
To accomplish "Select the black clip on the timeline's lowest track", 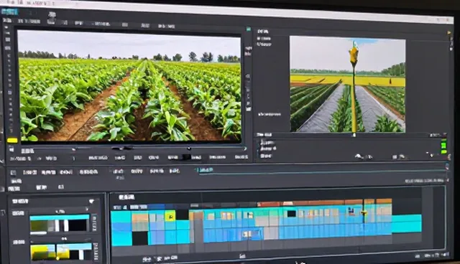I will tap(140, 239).
